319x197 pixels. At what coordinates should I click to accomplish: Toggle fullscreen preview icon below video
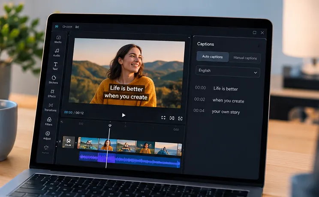click(x=163, y=118)
